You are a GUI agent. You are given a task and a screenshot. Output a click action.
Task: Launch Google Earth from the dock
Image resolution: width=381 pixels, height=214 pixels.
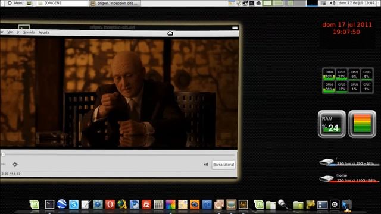tap(62, 204)
